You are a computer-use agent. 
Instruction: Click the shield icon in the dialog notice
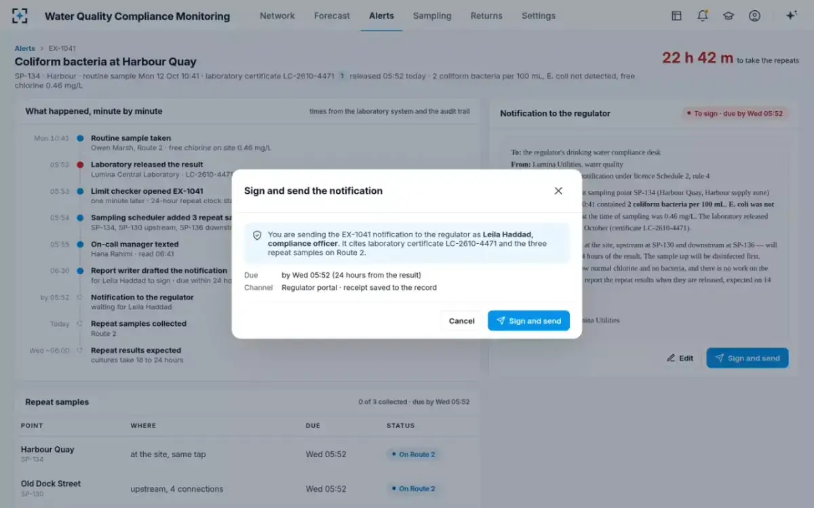click(x=257, y=235)
